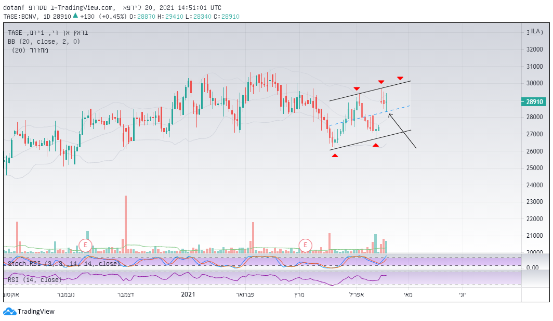Screen dimensions: 553x321
Task: Click the 23000 price axis label
Action: point(535,202)
